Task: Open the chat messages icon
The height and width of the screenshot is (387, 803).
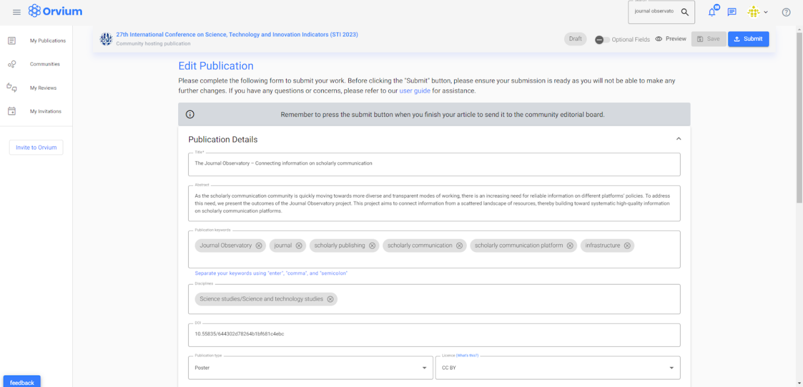Action: (x=732, y=12)
